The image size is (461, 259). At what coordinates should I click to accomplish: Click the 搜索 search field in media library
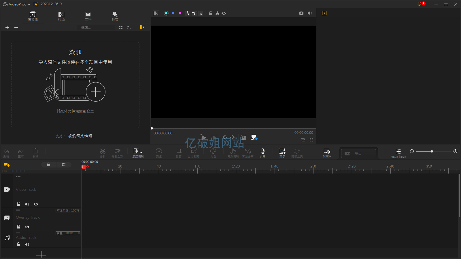97,27
